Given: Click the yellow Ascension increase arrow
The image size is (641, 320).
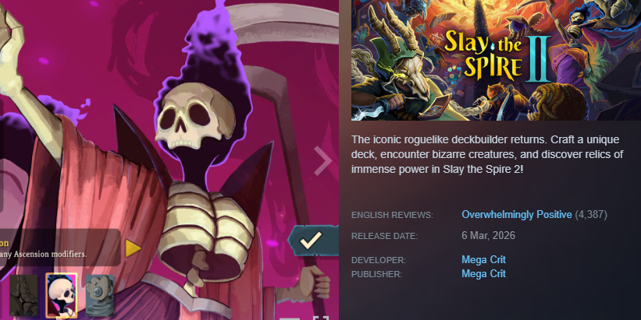Looking at the screenshot, I should tap(133, 248).
